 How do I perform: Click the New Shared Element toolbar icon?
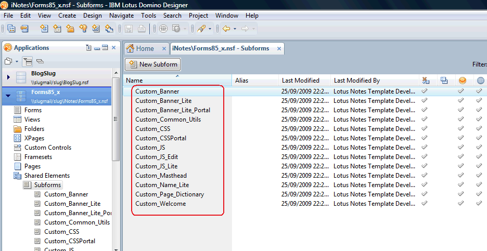coord(109,29)
